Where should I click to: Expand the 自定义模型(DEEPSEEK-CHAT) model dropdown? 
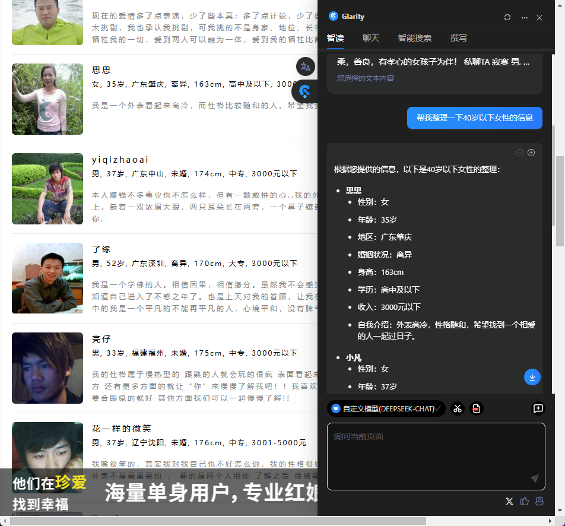(x=386, y=408)
